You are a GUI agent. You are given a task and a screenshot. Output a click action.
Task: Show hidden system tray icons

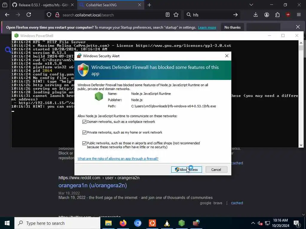[x=253, y=223]
